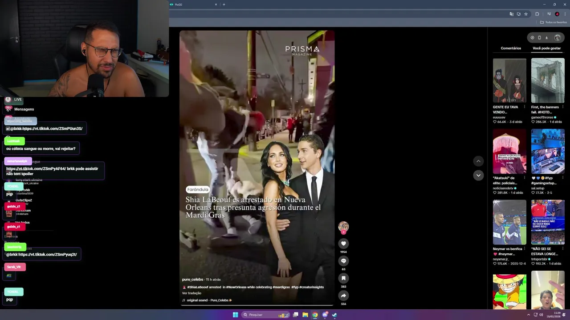Viewport: 570px width, 320px height.
Task: Like the Shia LaBeouf video with the heart icon
Action: [x=343, y=243]
